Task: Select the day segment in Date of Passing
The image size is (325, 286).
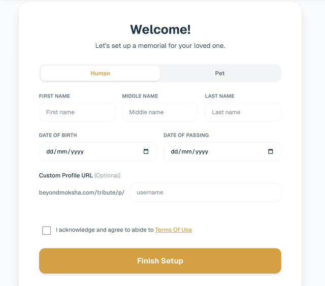Action: pyautogui.click(x=175, y=151)
